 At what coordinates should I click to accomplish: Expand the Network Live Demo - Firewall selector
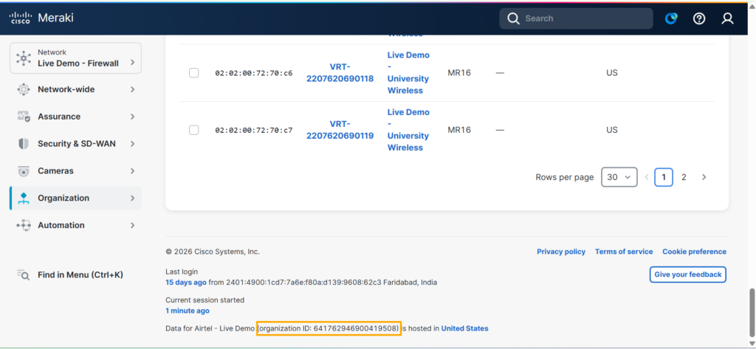pyautogui.click(x=76, y=58)
